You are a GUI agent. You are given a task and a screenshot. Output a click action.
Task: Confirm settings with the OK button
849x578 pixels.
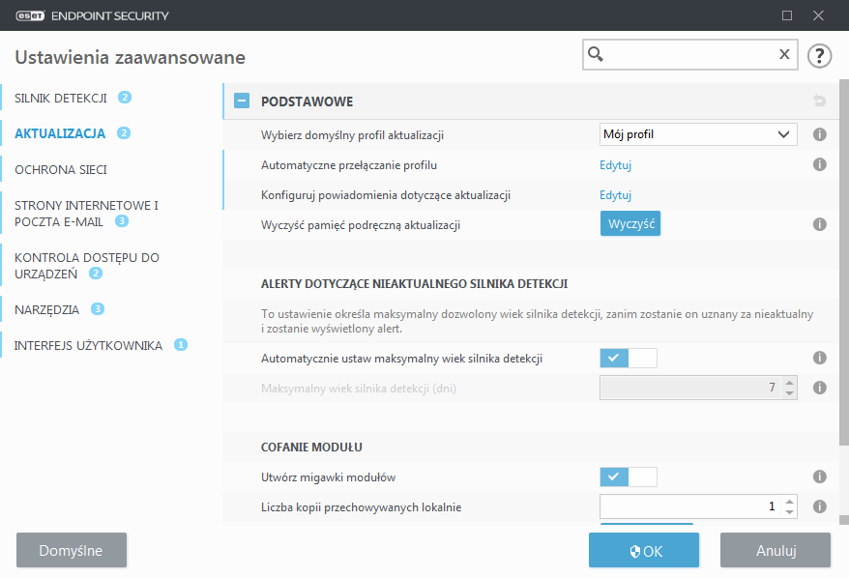644,550
